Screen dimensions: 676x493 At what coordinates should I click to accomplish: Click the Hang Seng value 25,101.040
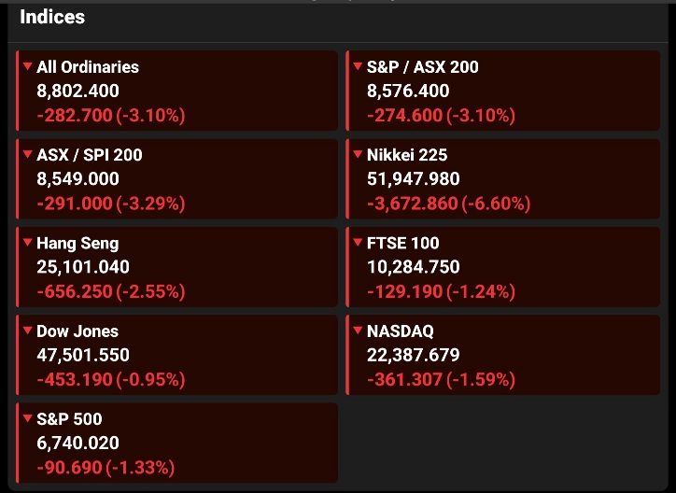click(83, 267)
